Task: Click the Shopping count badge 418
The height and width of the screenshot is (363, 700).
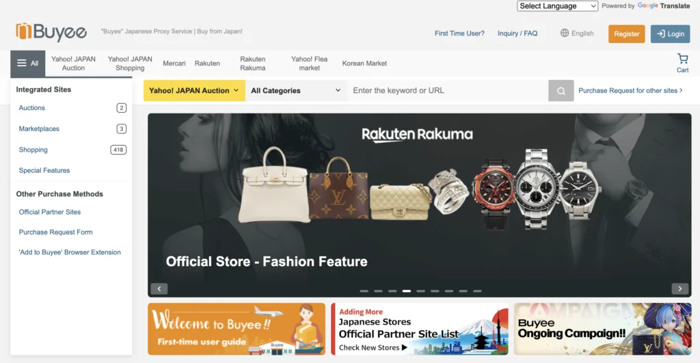Action: coord(118,150)
